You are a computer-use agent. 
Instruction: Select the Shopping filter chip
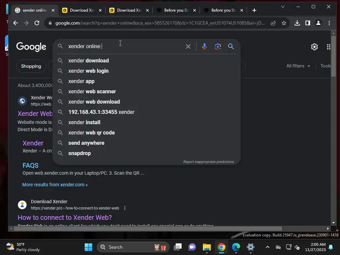pyautogui.click(x=31, y=66)
